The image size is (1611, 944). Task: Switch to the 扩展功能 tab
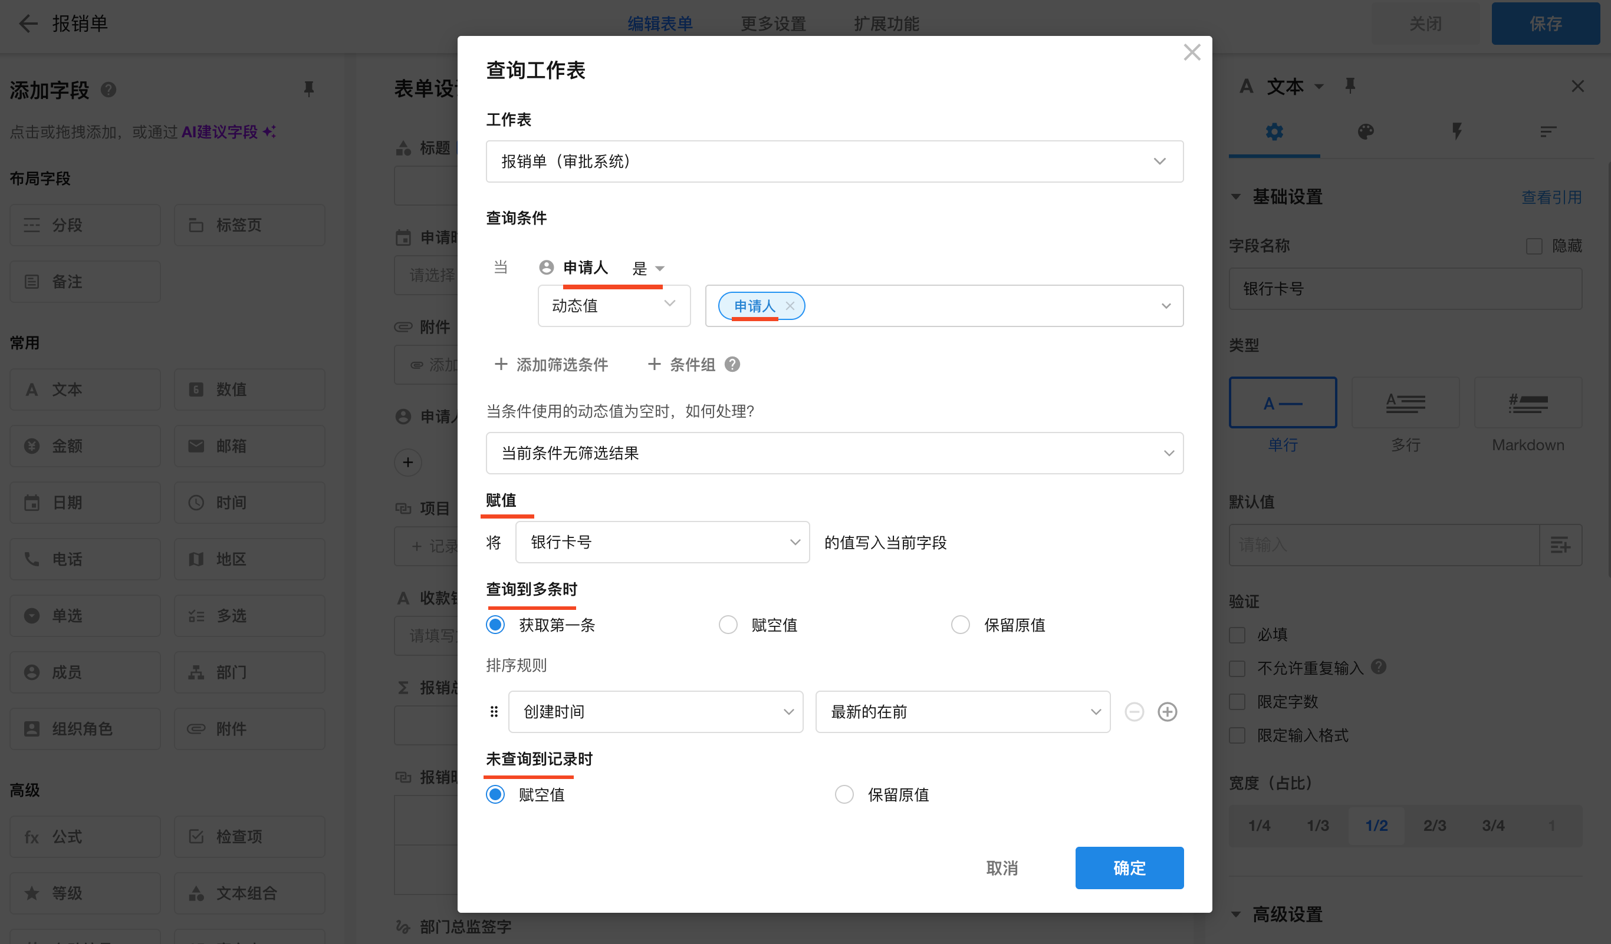(886, 24)
